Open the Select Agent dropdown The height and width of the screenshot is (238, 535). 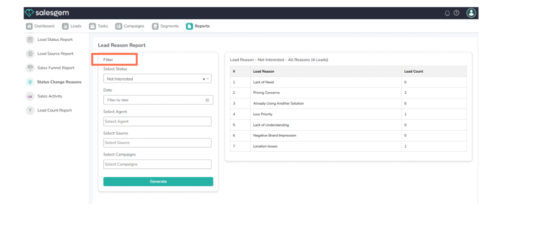click(157, 121)
